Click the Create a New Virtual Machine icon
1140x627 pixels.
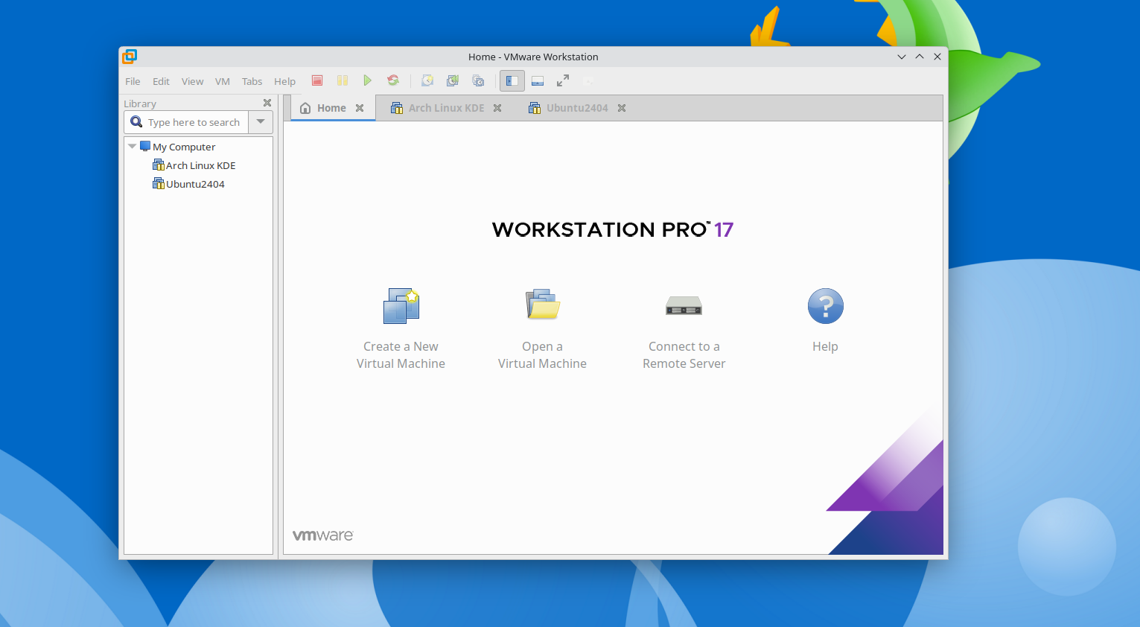pyautogui.click(x=401, y=306)
